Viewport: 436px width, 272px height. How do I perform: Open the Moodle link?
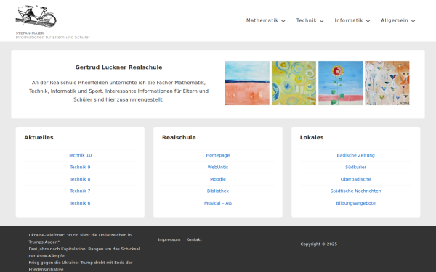[x=218, y=179]
